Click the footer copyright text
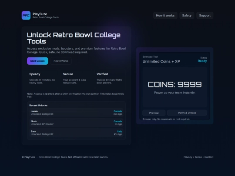The width and height of the screenshot is (235, 176). (x=65, y=157)
